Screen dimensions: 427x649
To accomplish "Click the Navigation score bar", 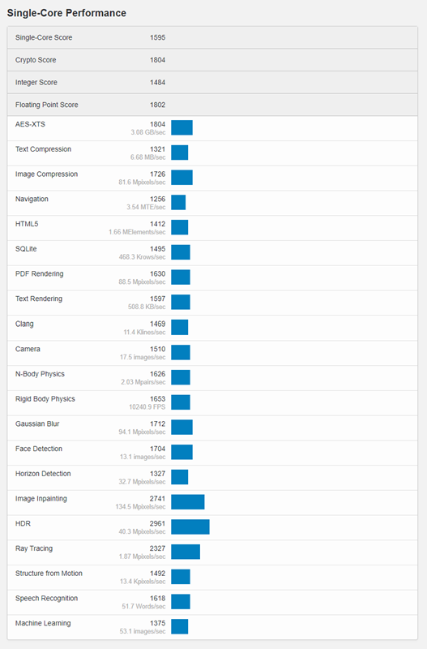I will tap(178, 202).
